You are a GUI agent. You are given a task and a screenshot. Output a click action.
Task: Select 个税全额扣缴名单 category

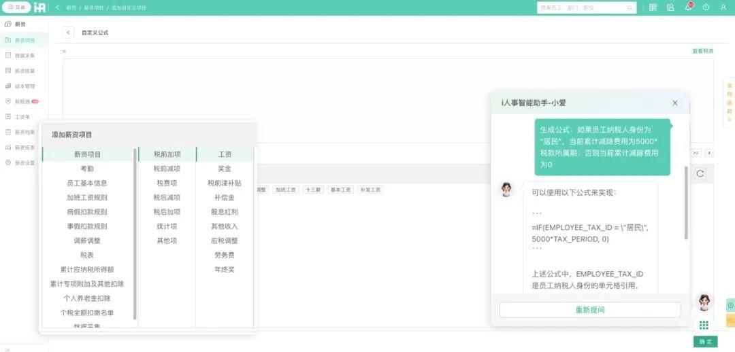point(88,313)
